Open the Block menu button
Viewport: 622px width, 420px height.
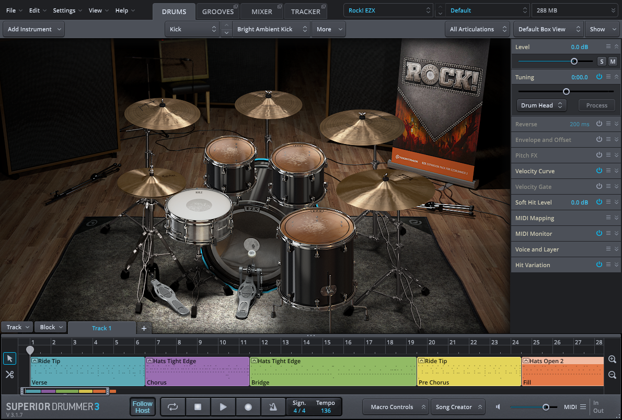(51, 327)
